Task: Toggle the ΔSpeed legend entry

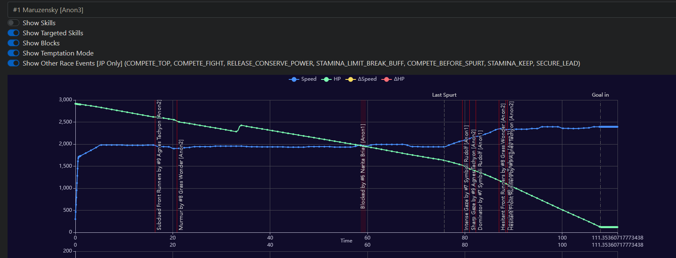Action: tap(361, 79)
